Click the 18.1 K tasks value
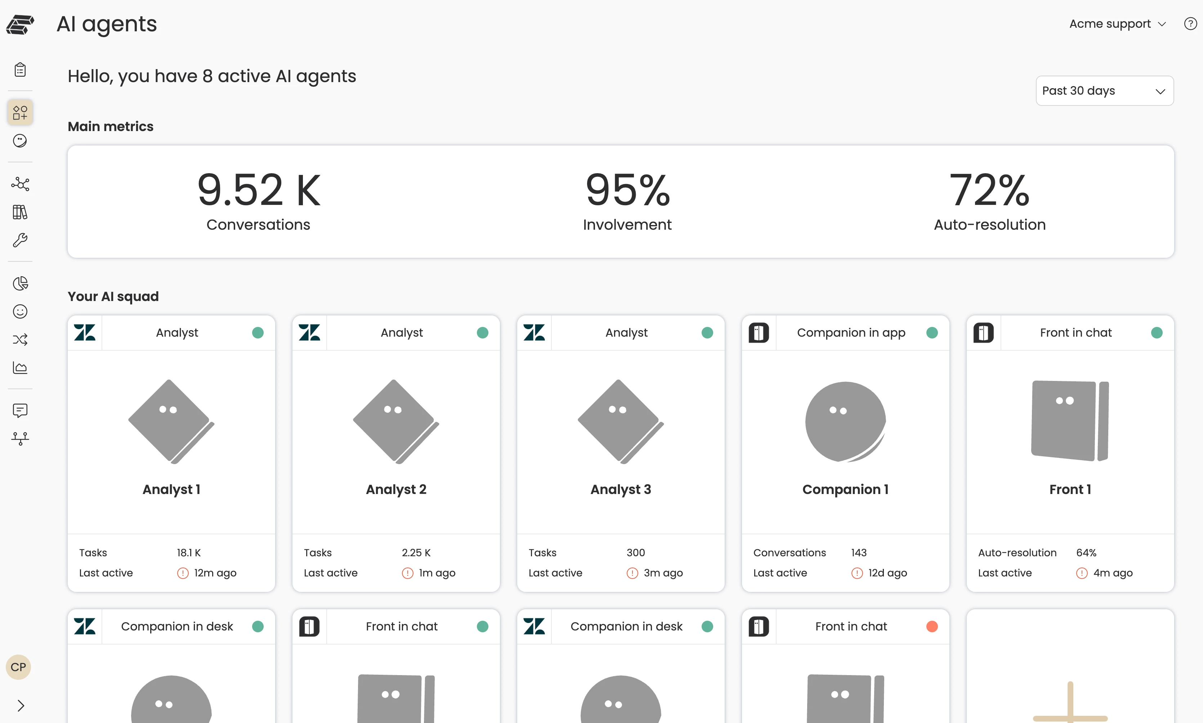This screenshot has width=1203, height=723. [x=189, y=553]
